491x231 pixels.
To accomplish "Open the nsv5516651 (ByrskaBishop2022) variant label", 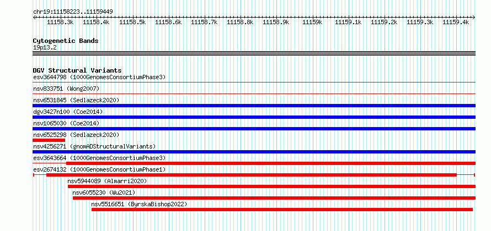I will point(139,204).
